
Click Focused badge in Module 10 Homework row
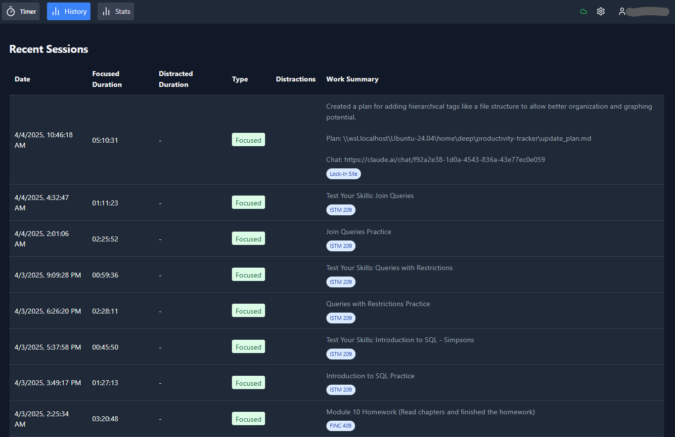[x=248, y=419]
